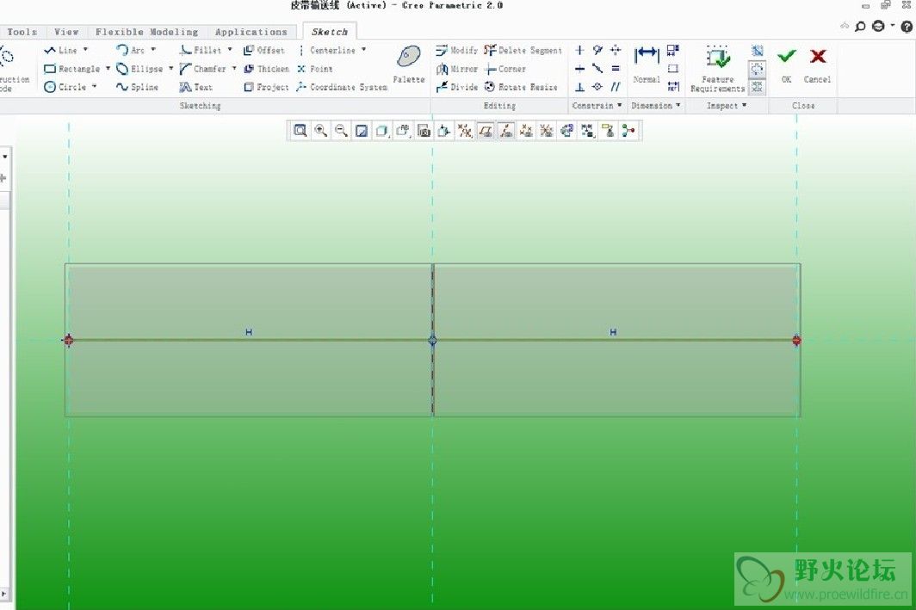This screenshot has width=916, height=610.
Task: Apply the horizontal constraint
Action: (579, 69)
